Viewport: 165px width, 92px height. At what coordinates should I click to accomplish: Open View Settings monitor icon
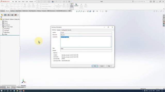tap(106, 11)
